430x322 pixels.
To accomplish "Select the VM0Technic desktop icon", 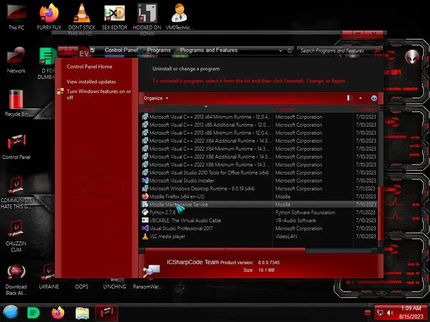I will (179, 16).
